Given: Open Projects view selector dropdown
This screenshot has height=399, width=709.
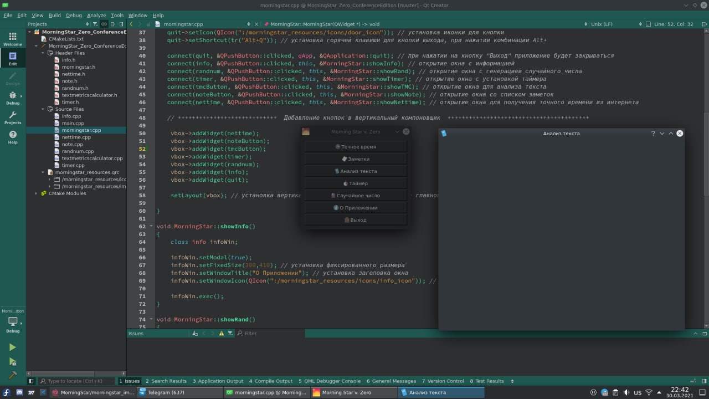Looking at the screenshot, I should coord(58,24).
